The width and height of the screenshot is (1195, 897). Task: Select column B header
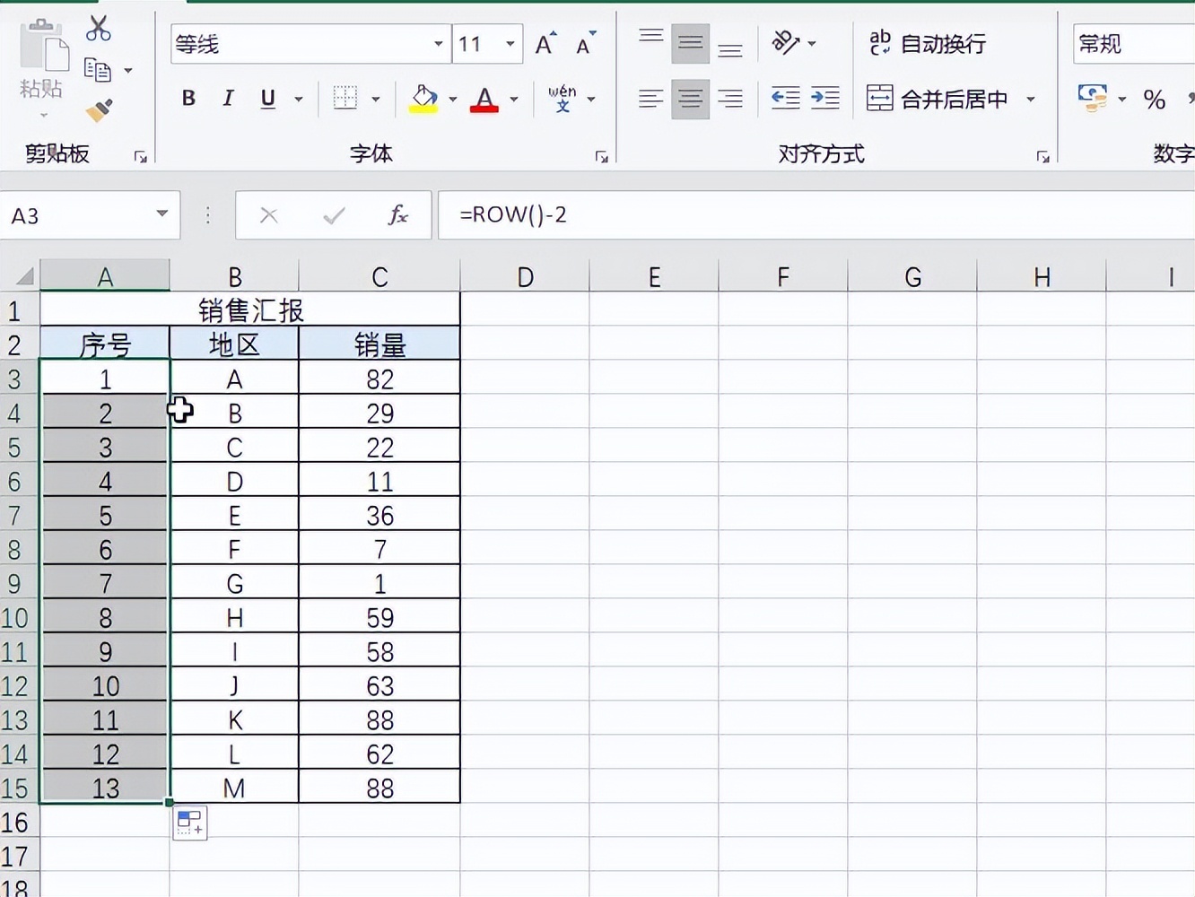click(234, 276)
